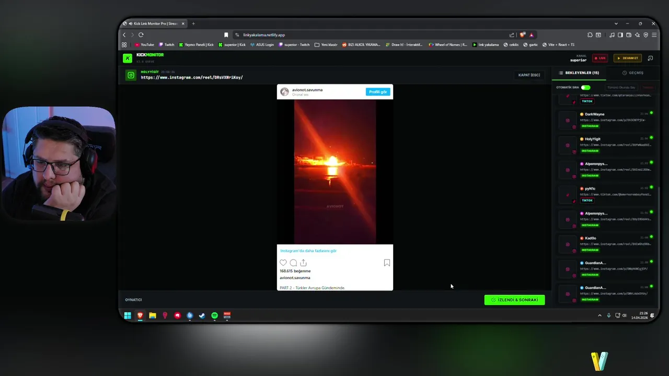
Task: Click the Instagram icon beside the reel URL
Action: click(x=131, y=75)
